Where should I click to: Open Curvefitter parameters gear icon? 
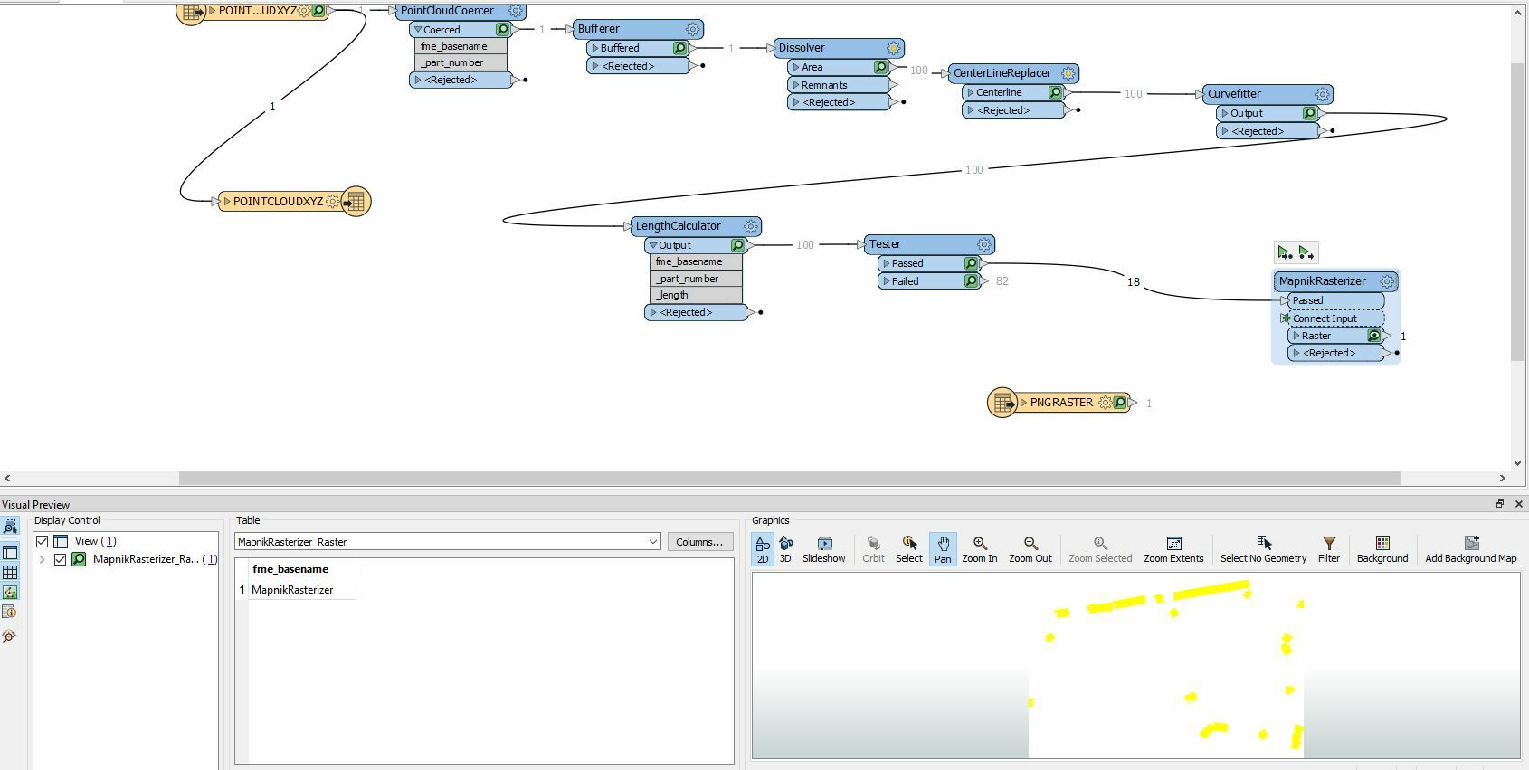[1322, 94]
